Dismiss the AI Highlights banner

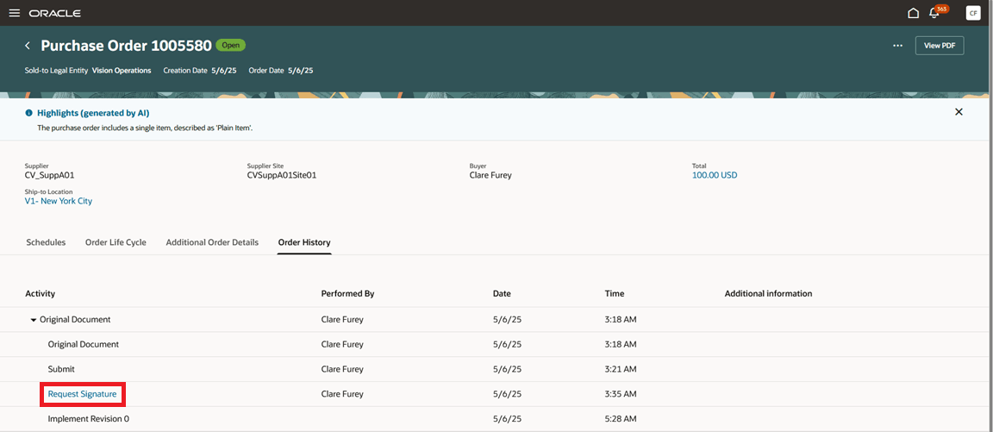coord(959,112)
